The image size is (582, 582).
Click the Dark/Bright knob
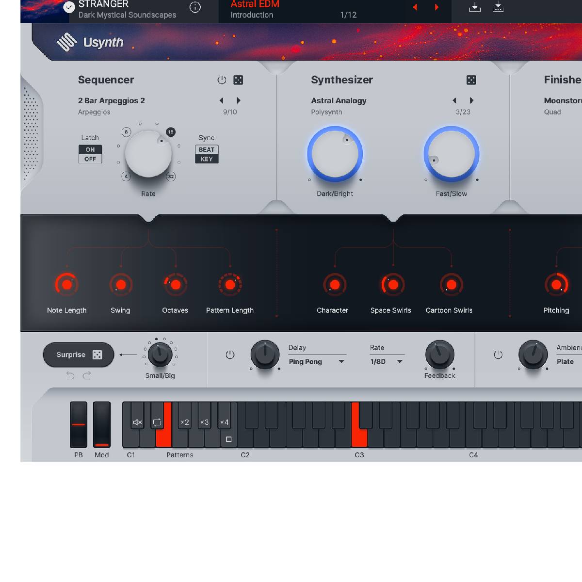click(335, 154)
